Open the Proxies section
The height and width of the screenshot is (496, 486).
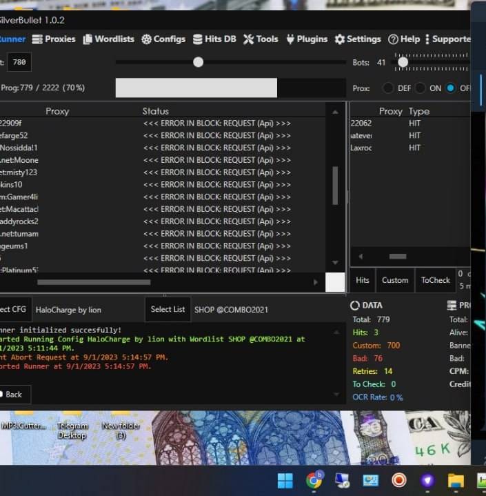(x=54, y=39)
